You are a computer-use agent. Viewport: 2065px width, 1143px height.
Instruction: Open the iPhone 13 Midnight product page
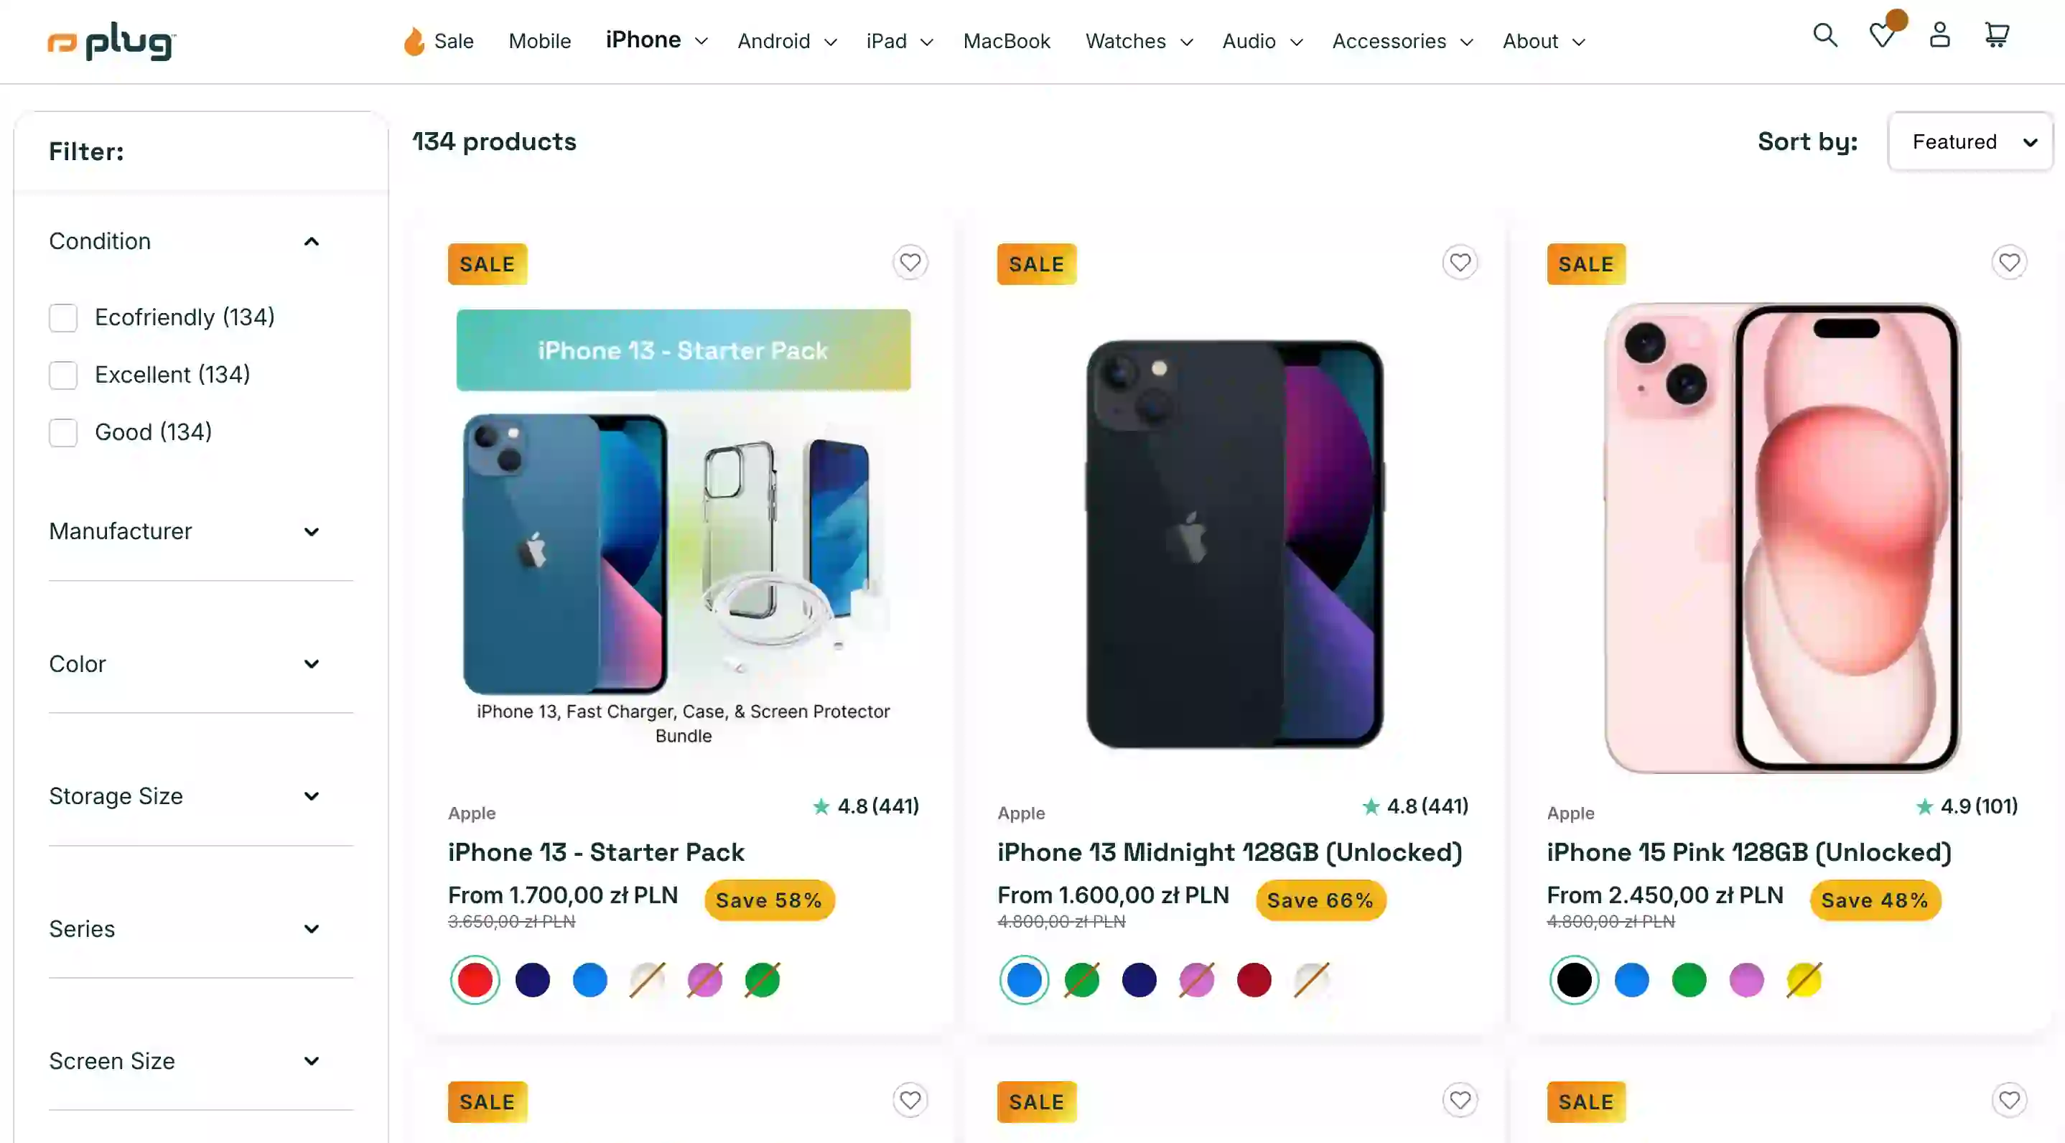click(x=1231, y=852)
